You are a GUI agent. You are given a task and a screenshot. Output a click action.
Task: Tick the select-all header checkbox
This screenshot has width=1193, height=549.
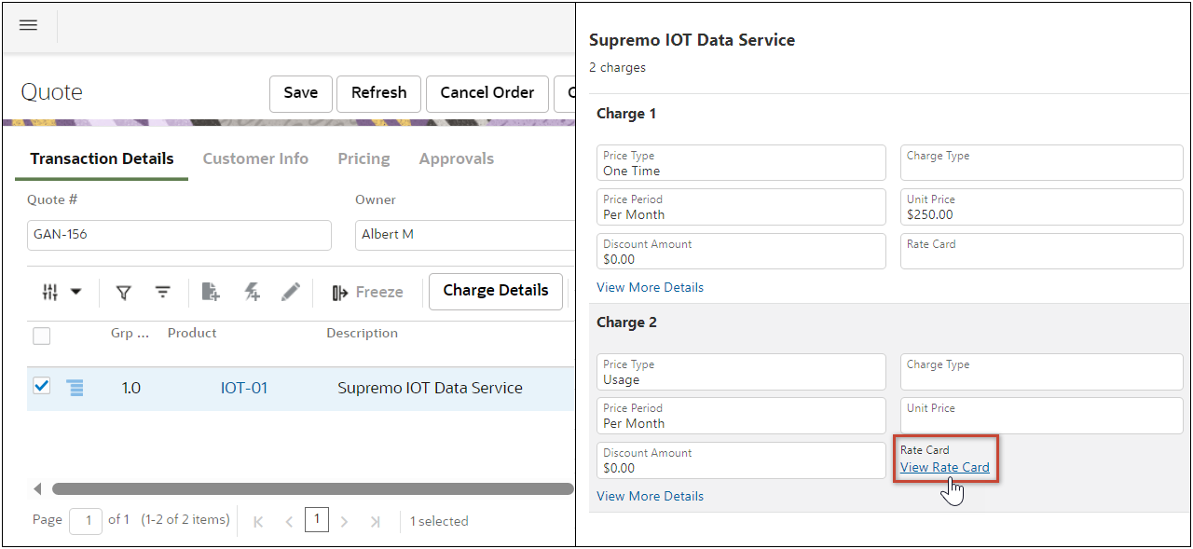pos(42,336)
